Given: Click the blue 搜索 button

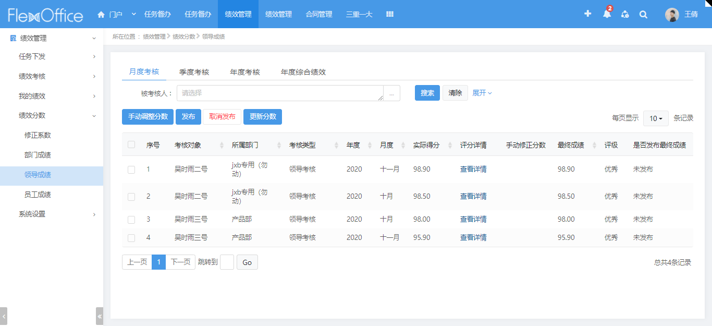Looking at the screenshot, I should 427,93.
